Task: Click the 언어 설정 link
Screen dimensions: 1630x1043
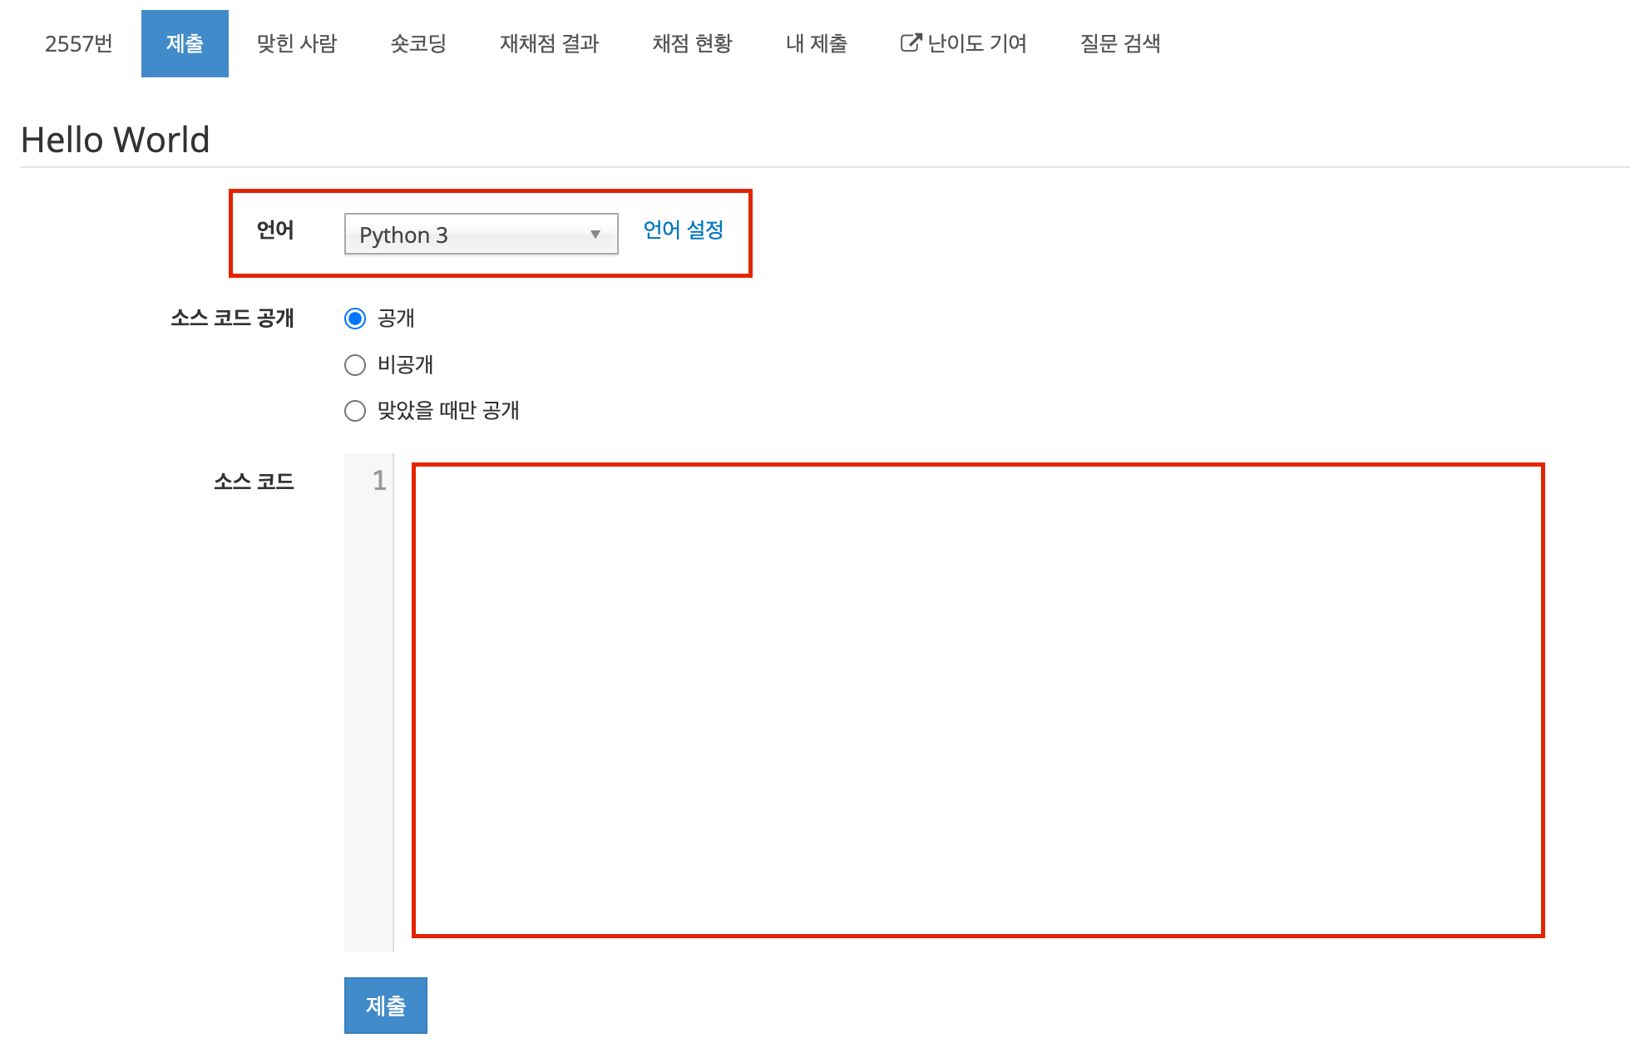Action: [x=683, y=230]
